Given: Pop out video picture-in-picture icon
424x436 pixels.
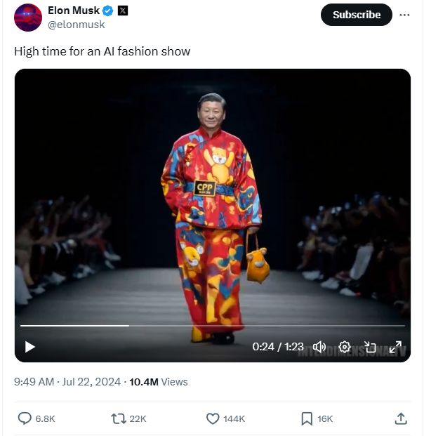Looking at the screenshot, I should pyautogui.click(x=370, y=347).
